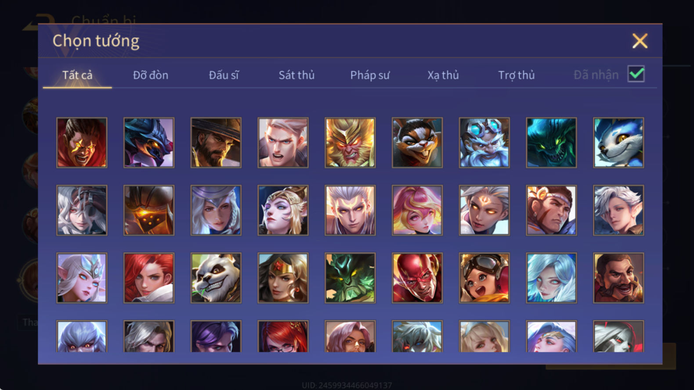Screen dimensions: 694x390
Task: Open the Đấu sĩ tab
Action: (x=224, y=75)
